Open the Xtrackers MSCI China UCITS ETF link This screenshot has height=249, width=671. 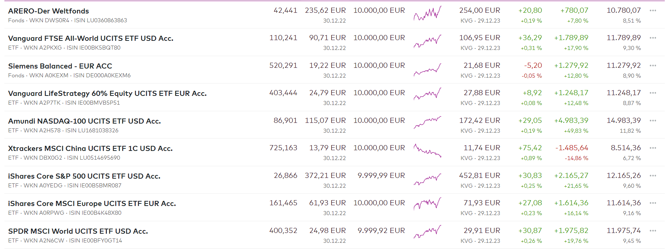(x=90, y=148)
